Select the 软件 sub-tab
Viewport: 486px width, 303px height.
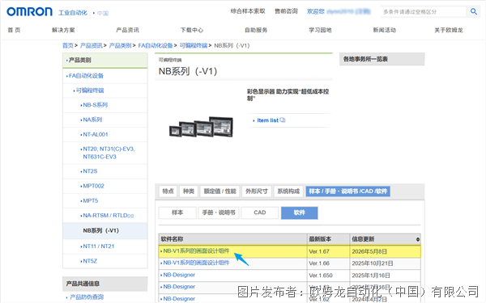(x=300, y=213)
